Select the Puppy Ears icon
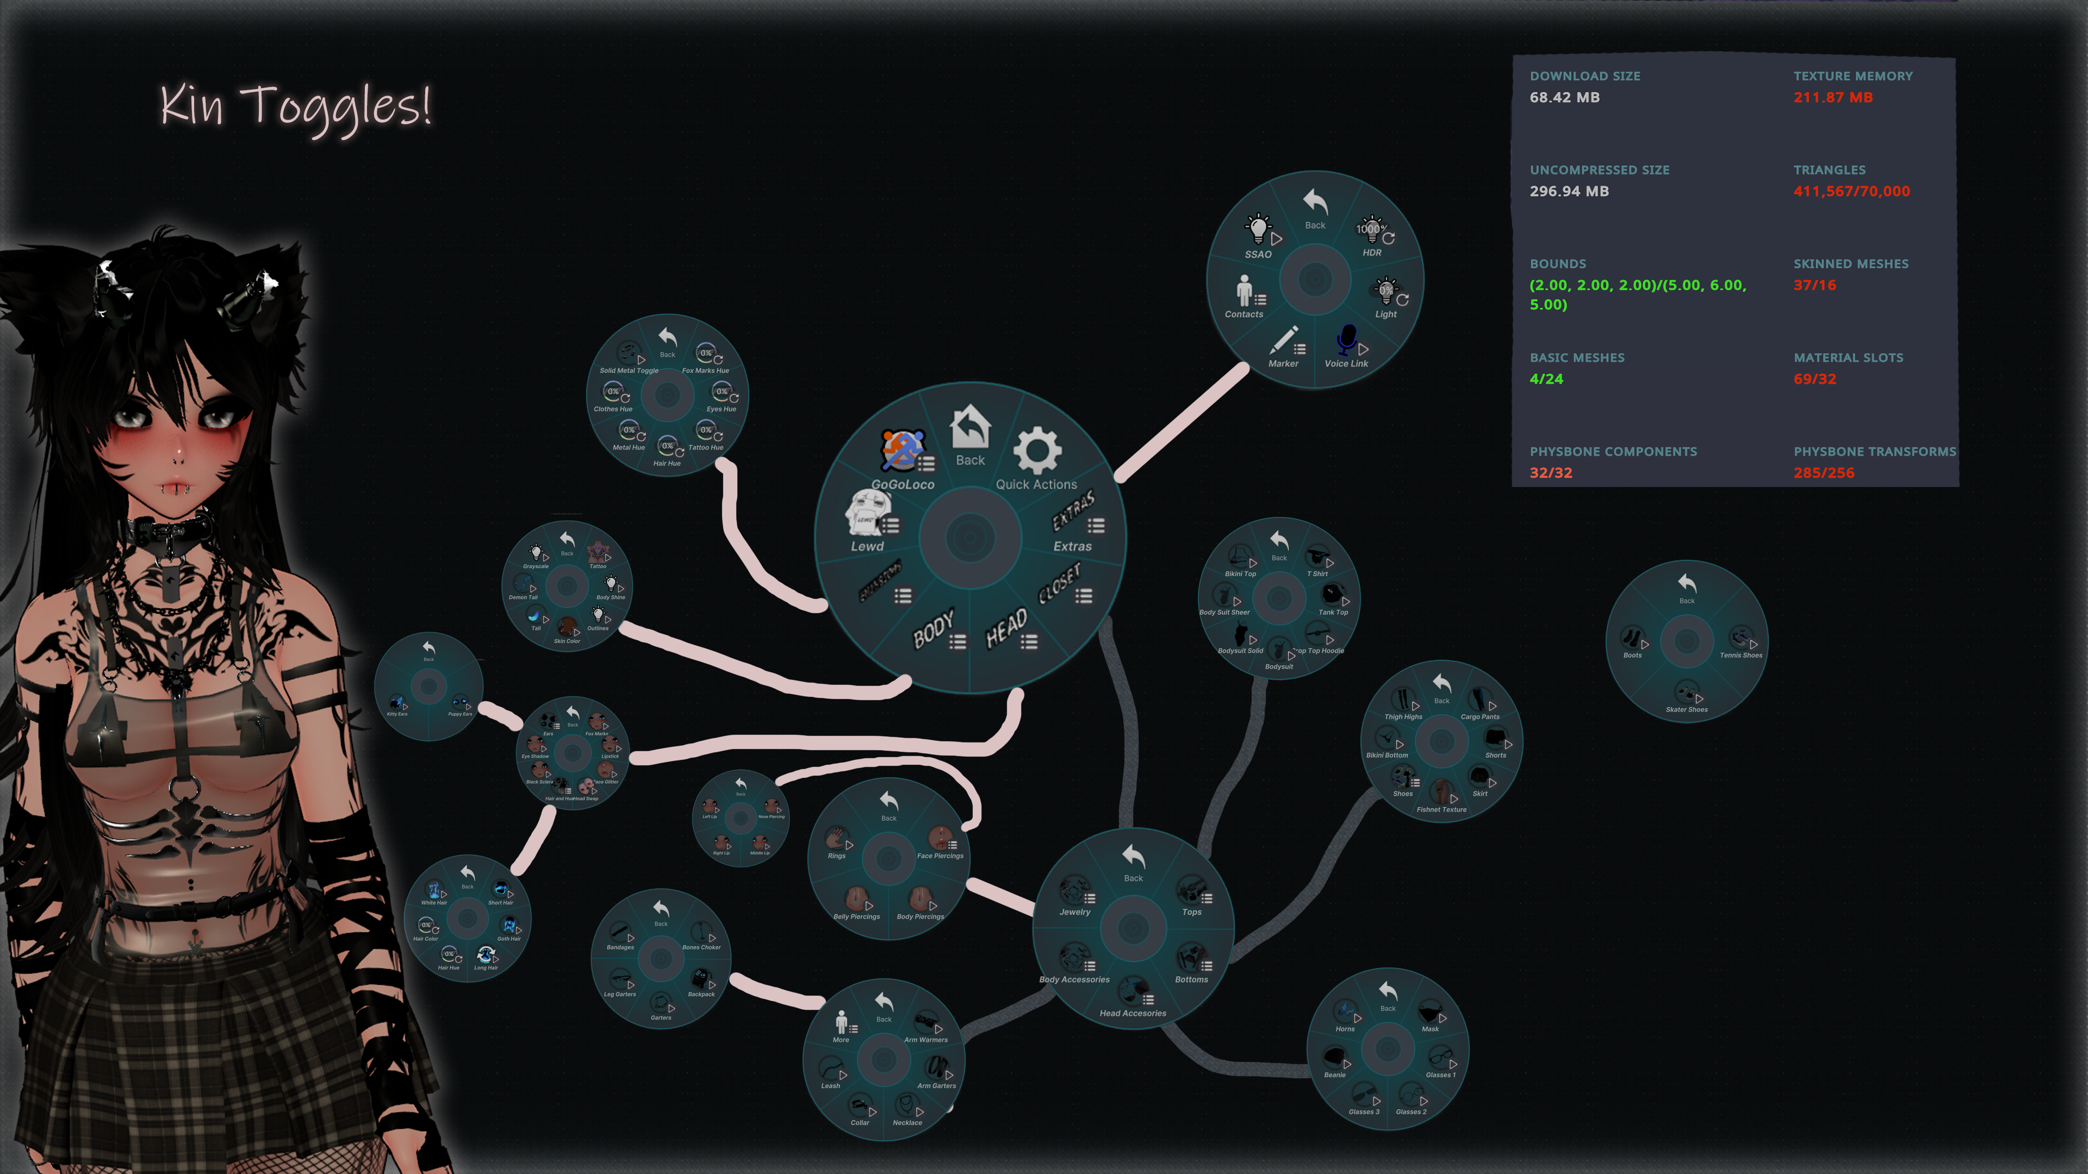2088x1174 pixels. pyautogui.click(x=459, y=702)
